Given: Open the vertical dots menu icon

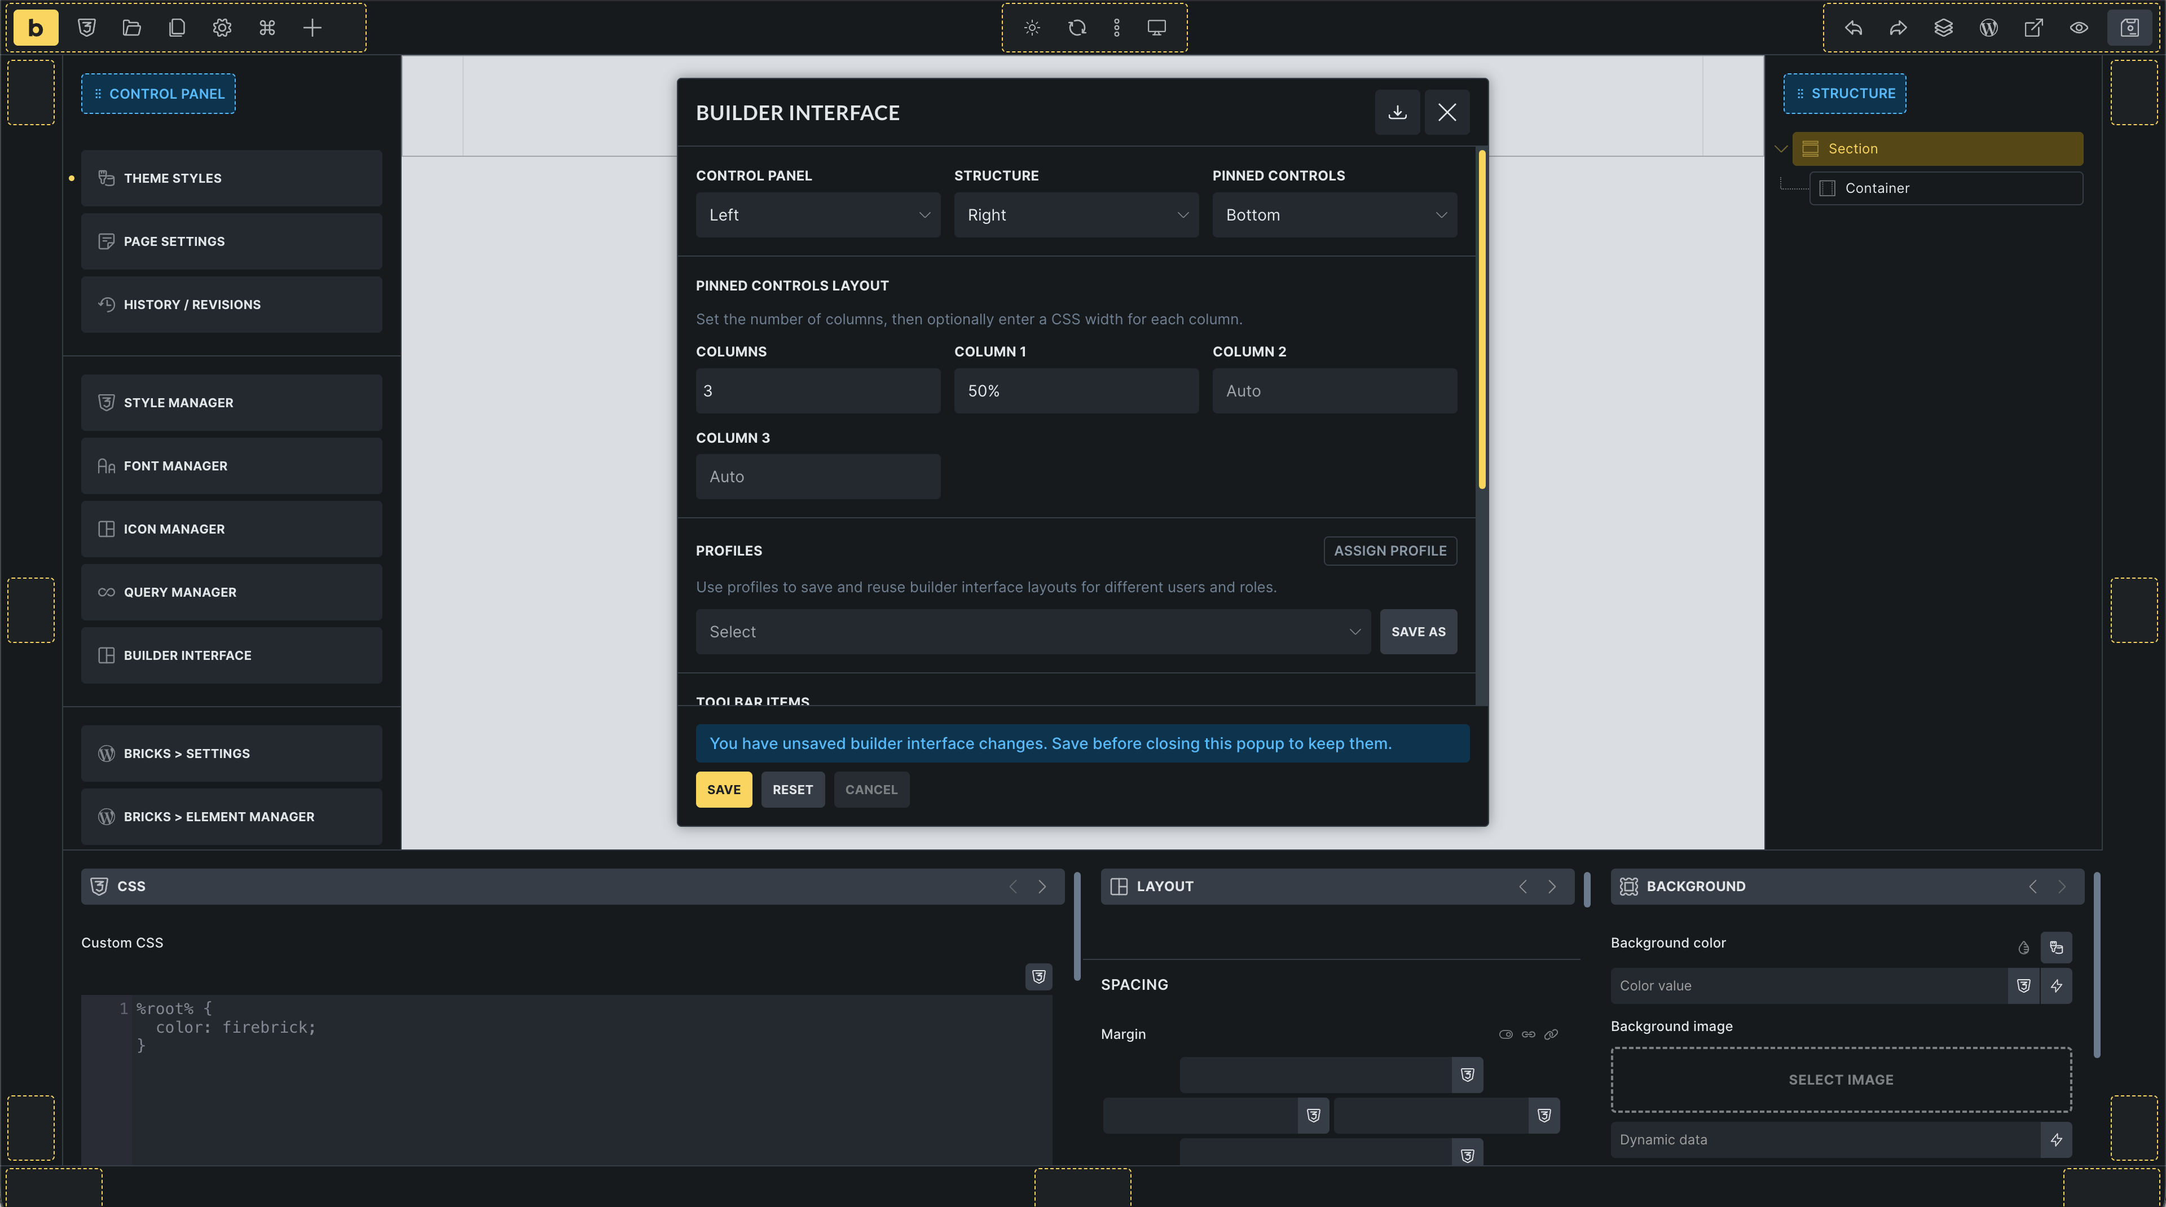Looking at the screenshot, I should (x=1117, y=28).
